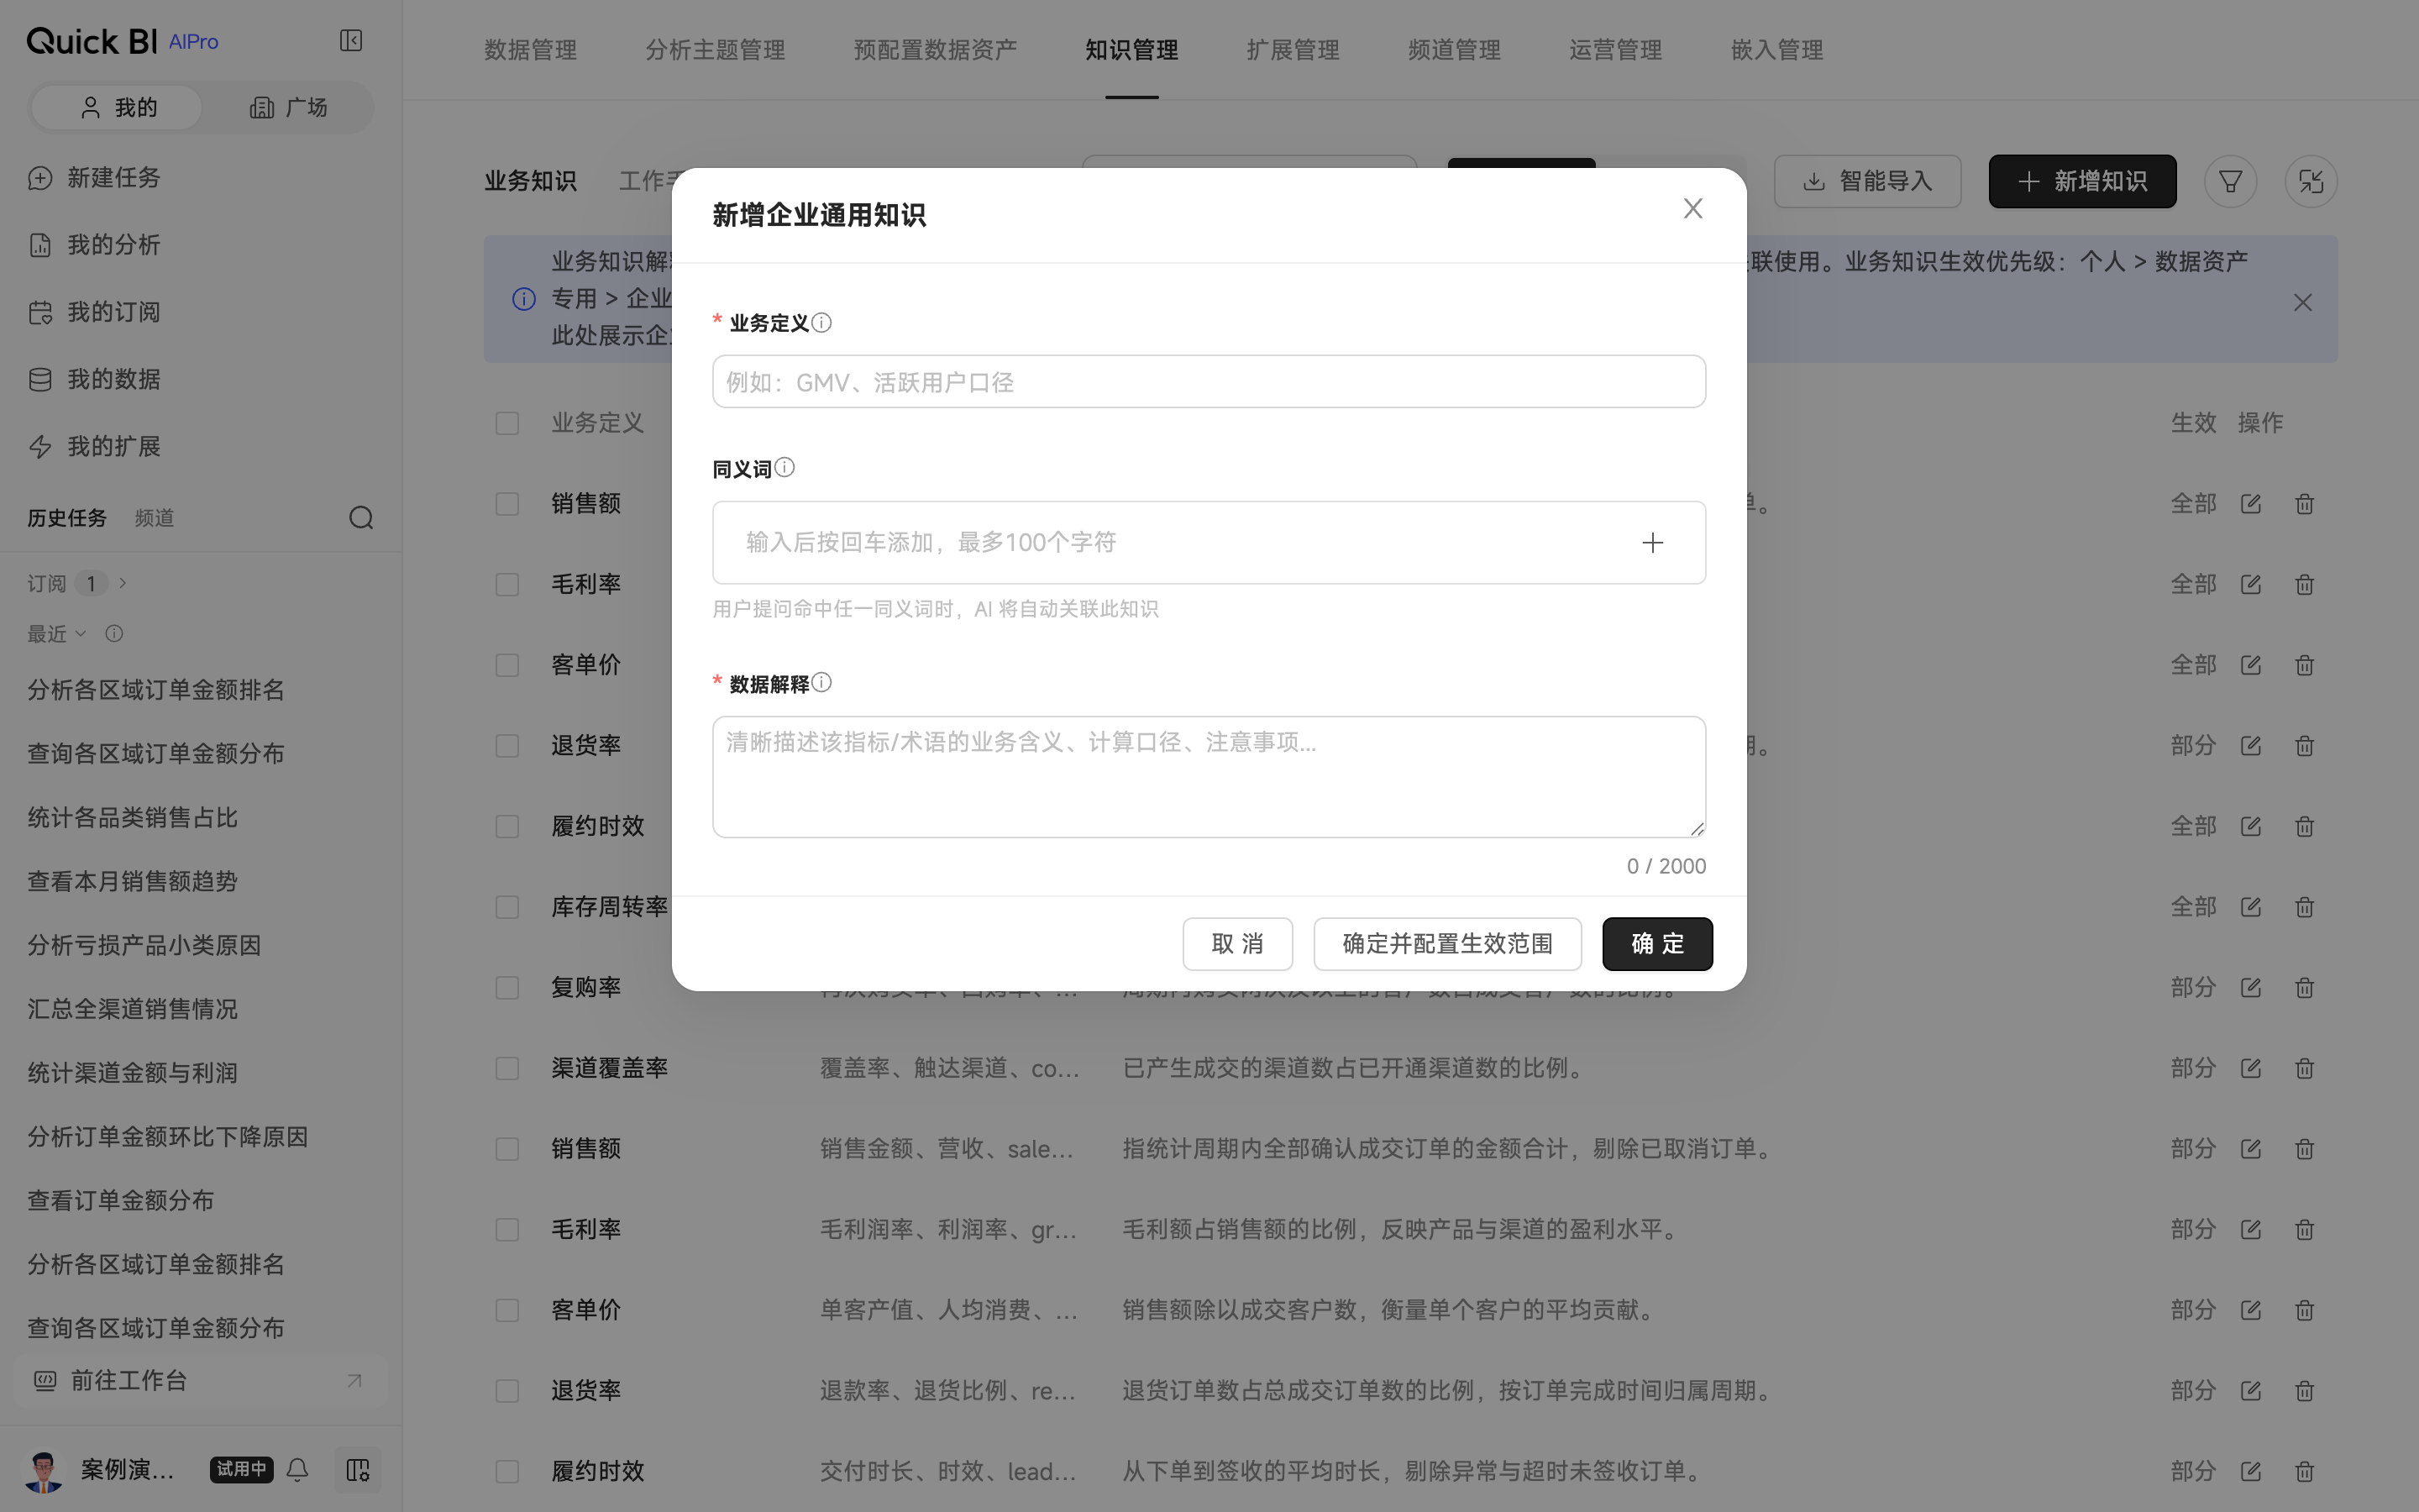
Task: Open 频道管理 tab
Action: click(1455, 50)
